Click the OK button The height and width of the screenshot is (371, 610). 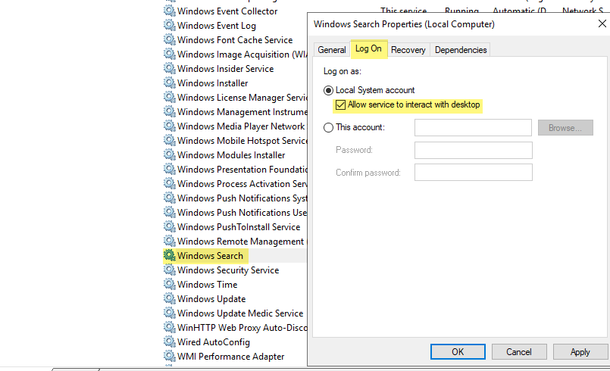458,352
